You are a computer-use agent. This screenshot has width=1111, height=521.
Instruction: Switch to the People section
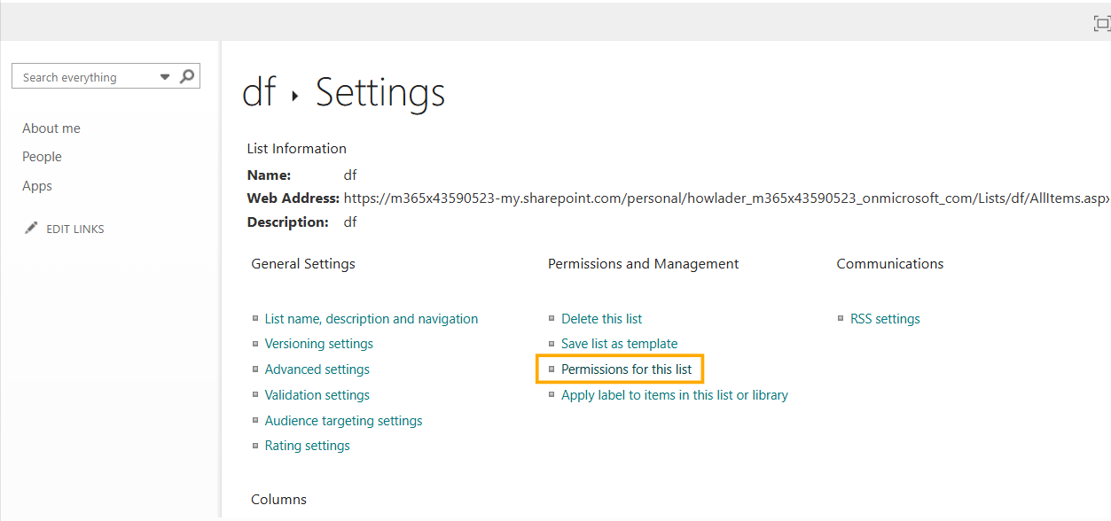(42, 156)
